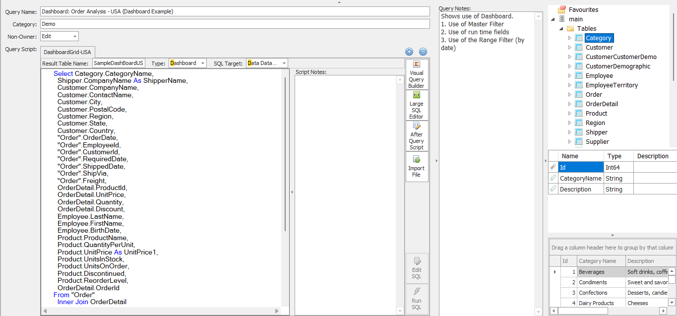Sort by the Category Name column header

tap(598, 261)
